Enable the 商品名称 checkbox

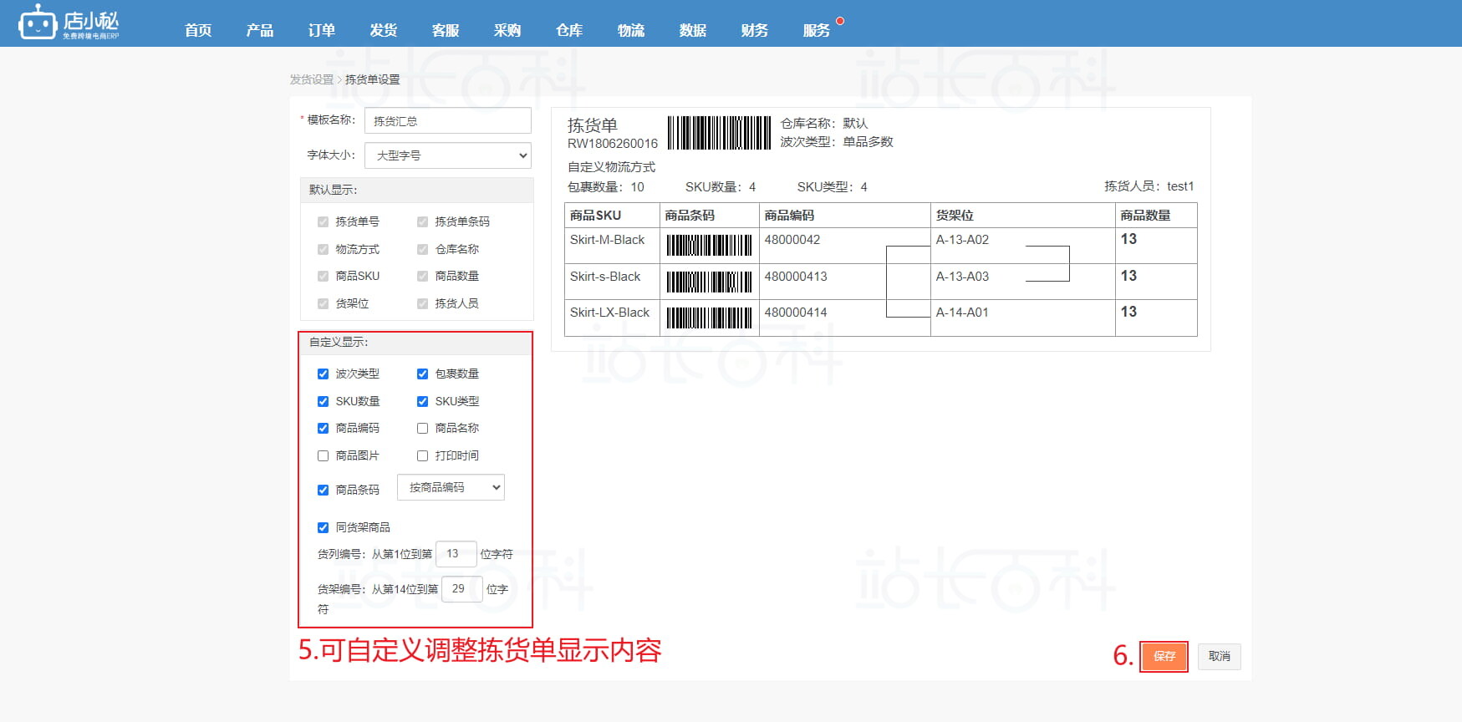[x=422, y=428]
